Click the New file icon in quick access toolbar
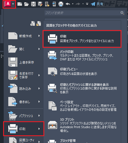128x143 pixels. tap(20, 4)
